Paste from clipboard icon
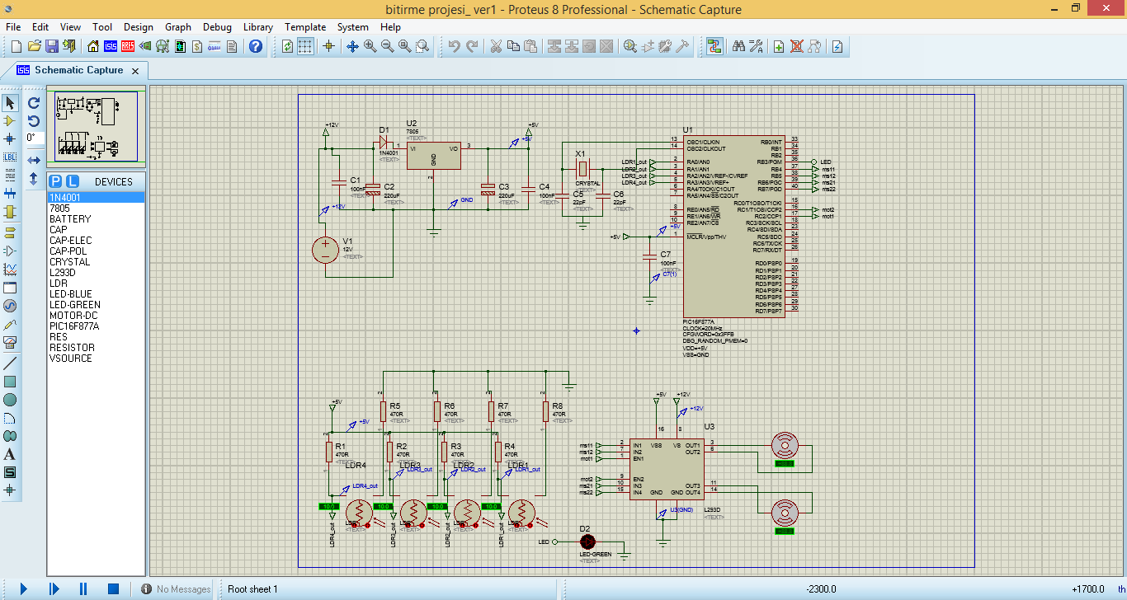The height and width of the screenshot is (600, 1127). click(530, 46)
